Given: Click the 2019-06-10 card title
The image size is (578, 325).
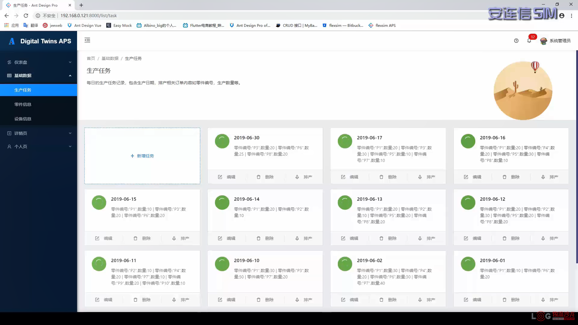Looking at the screenshot, I should click(247, 260).
